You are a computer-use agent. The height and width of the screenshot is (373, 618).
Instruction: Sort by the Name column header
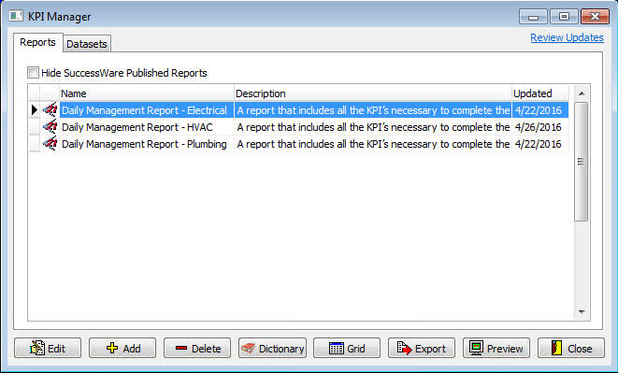tap(147, 93)
